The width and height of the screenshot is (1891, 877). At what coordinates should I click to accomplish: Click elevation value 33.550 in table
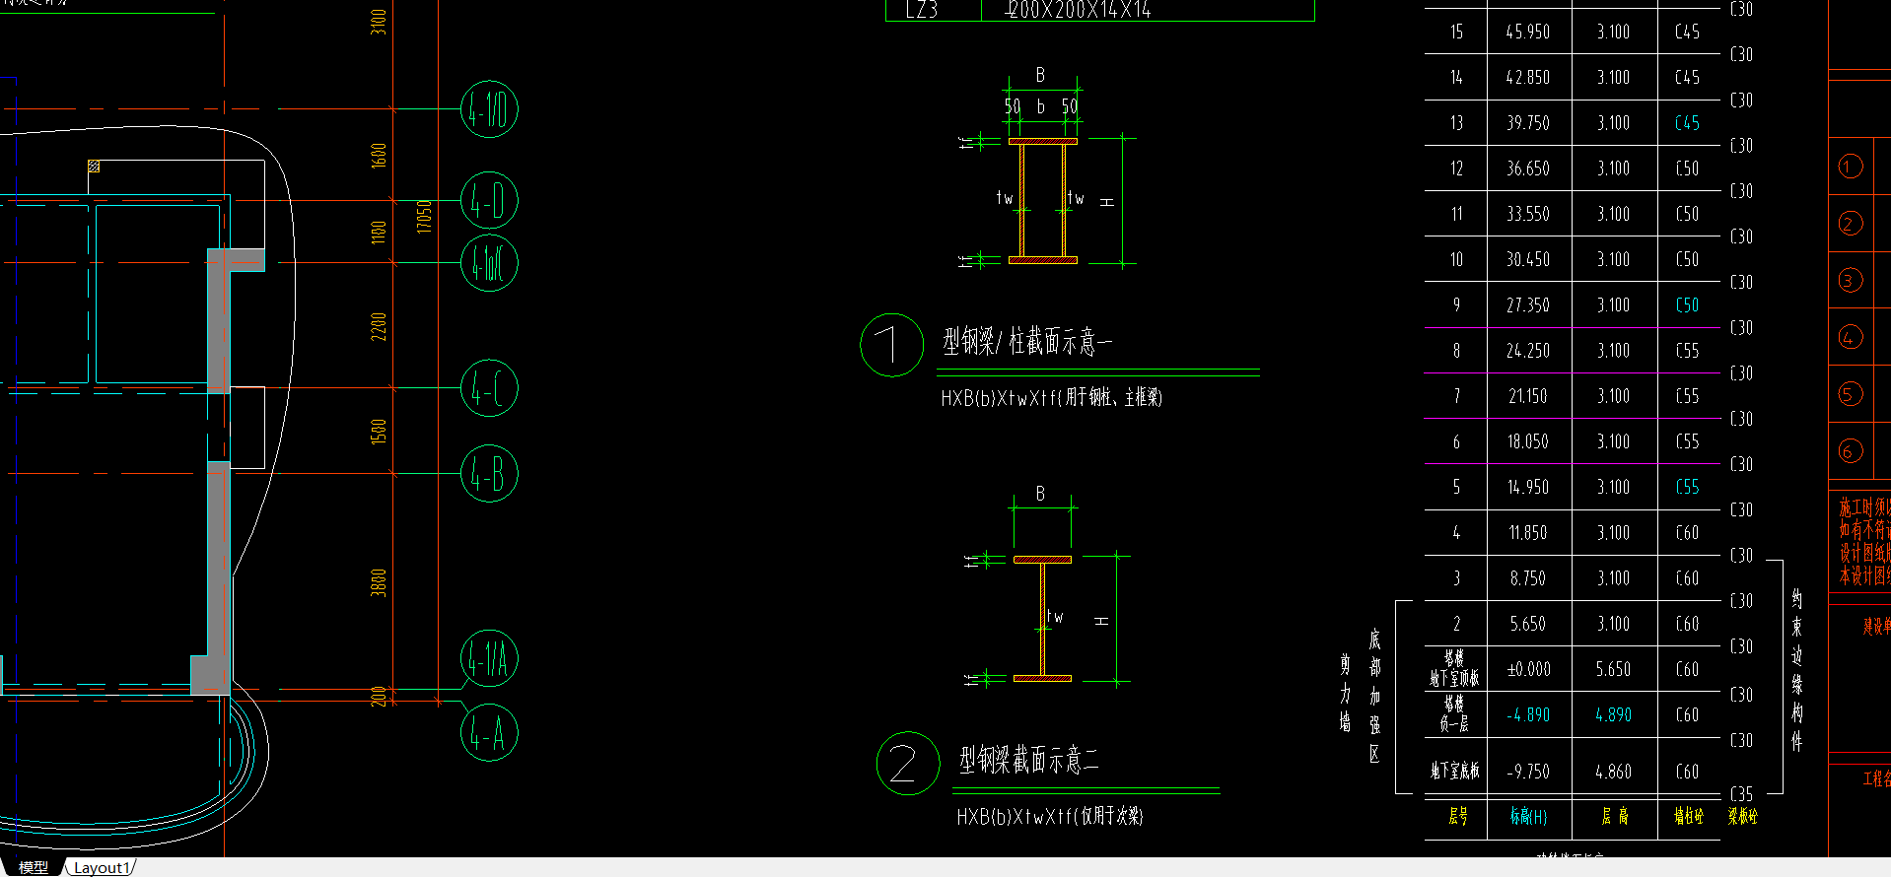1527,214
